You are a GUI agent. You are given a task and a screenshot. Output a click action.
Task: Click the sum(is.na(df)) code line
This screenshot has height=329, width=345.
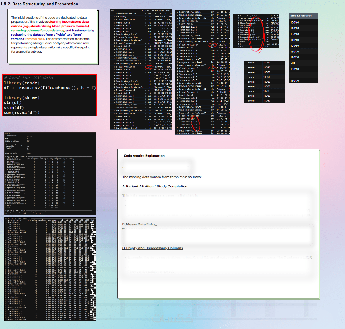[x=22, y=113]
